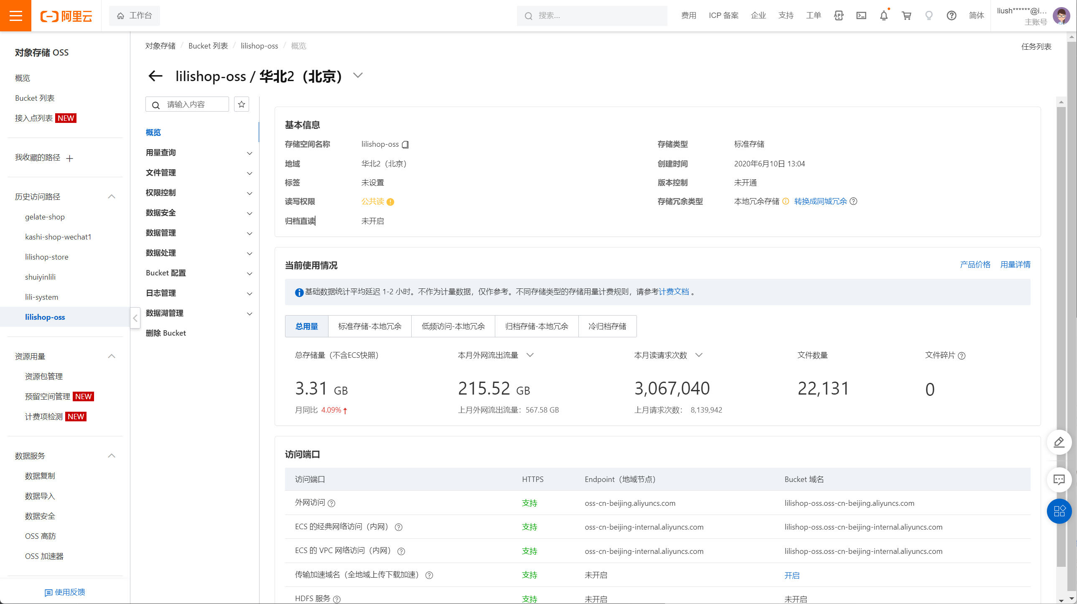Switch to 冷归档存储 tab

608,326
